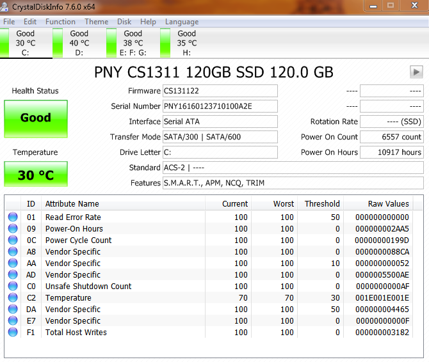Image resolution: width=429 pixels, height=362 pixels.
Task: Click the AA row status orb
Action: [13, 263]
